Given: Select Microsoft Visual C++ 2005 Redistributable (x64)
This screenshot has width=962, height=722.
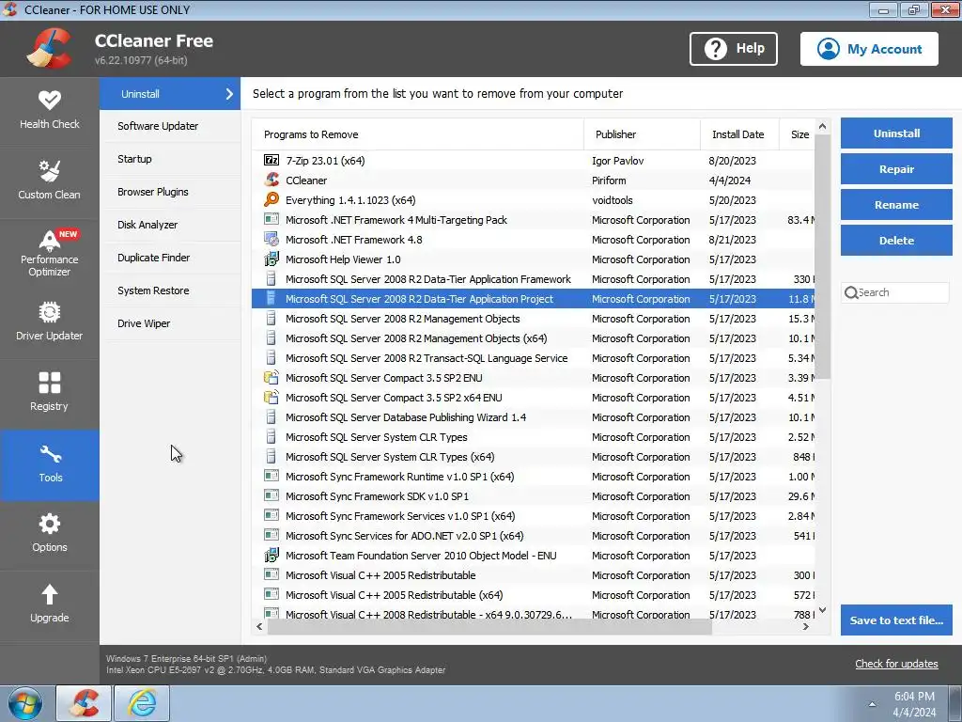Looking at the screenshot, I should (534, 595).
